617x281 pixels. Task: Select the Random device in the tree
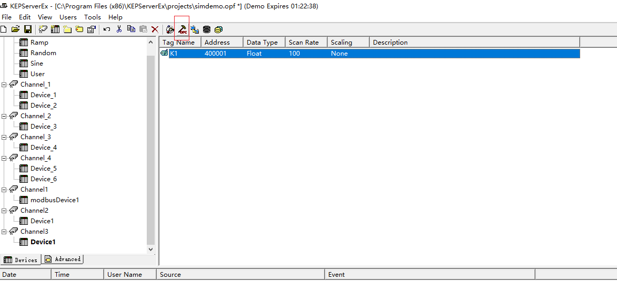43,53
